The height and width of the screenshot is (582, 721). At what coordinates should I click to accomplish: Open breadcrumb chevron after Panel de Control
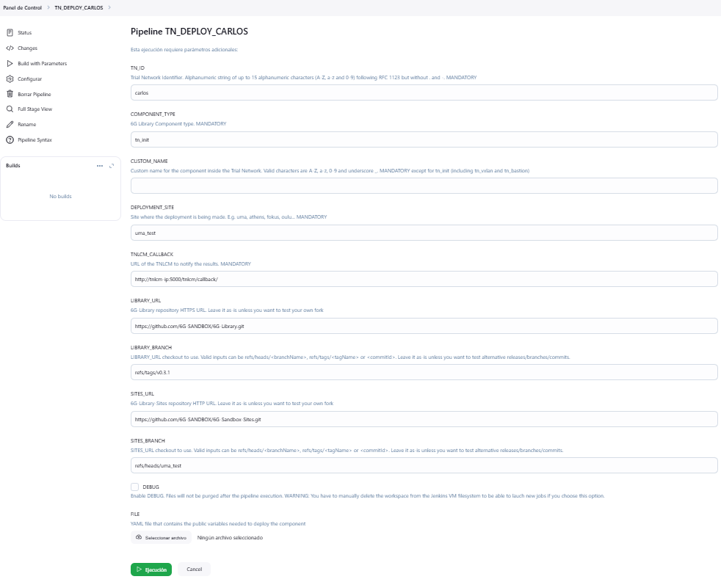point(48,7)
